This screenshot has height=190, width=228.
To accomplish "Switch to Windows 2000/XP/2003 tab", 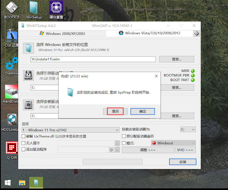I will pyautogui.click(x=62, y=33).
